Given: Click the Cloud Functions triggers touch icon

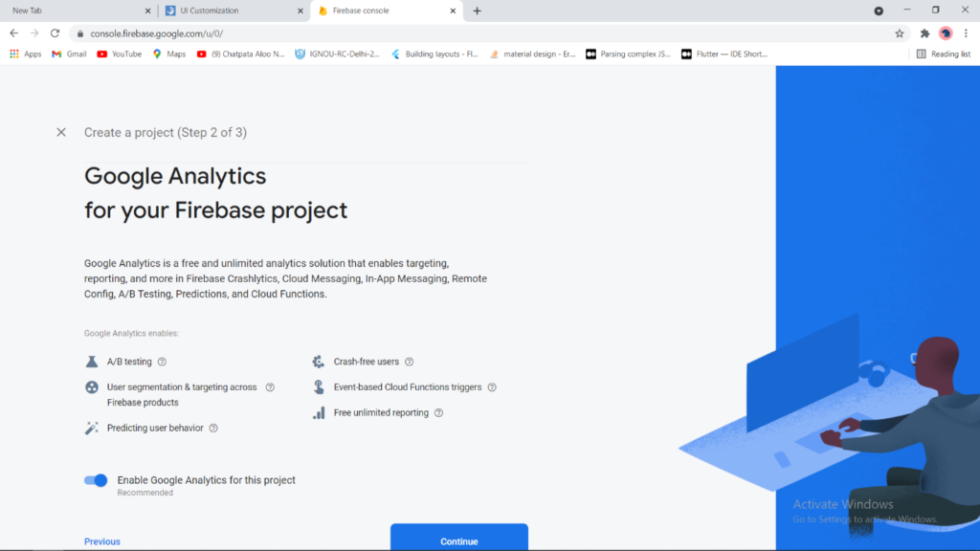Looking at the screenshot, I should tap(319, 387).
